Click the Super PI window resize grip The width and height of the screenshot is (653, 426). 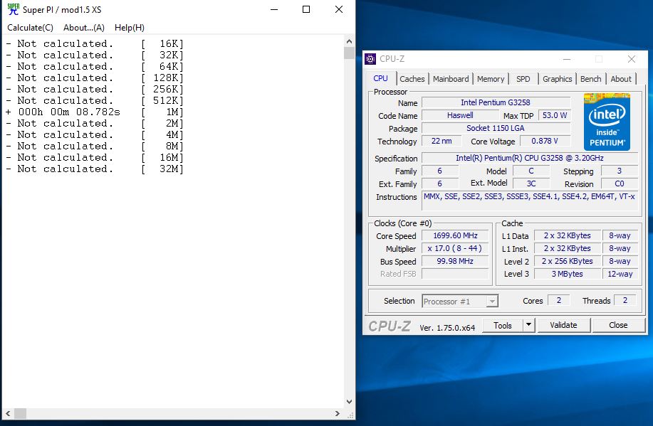350,415
